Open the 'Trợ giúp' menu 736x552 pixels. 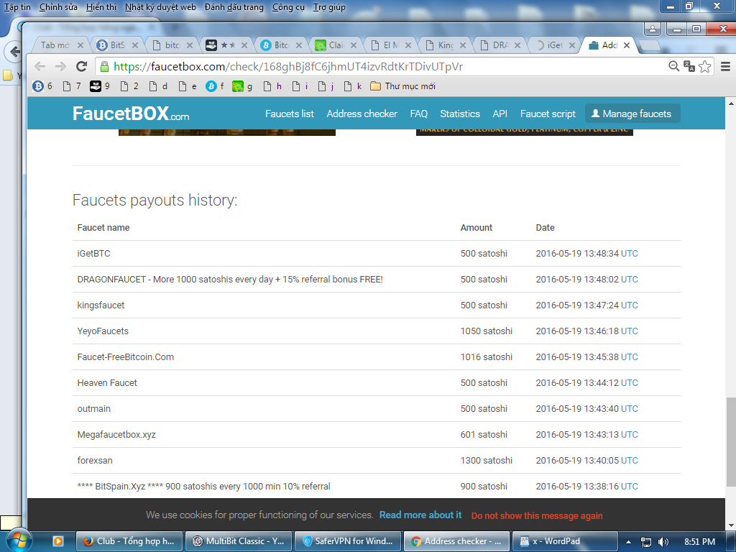pyautogui.click(x=329, y=7)
